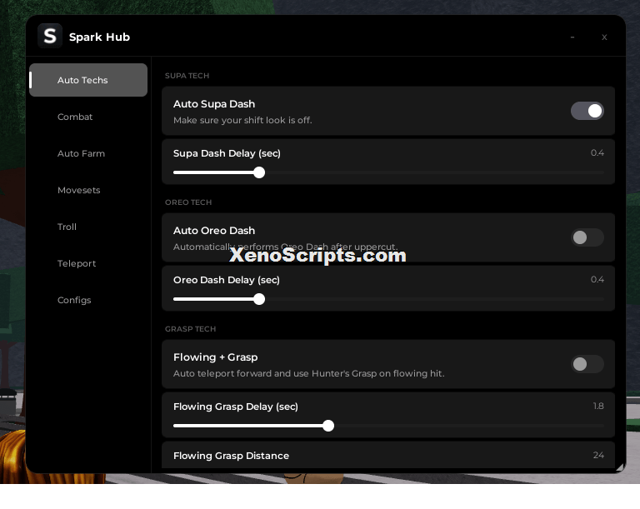The image size is (640, 509).
Task: Click the Oreo Dash Delay slider handle
Action: click(259, 299)
